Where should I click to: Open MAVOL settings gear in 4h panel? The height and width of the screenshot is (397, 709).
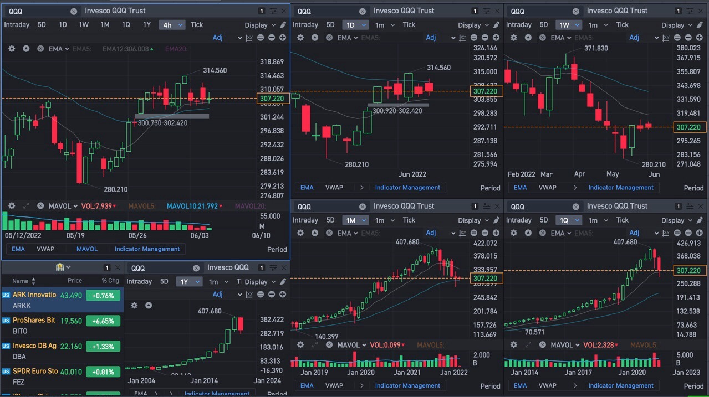pos(11,206)
